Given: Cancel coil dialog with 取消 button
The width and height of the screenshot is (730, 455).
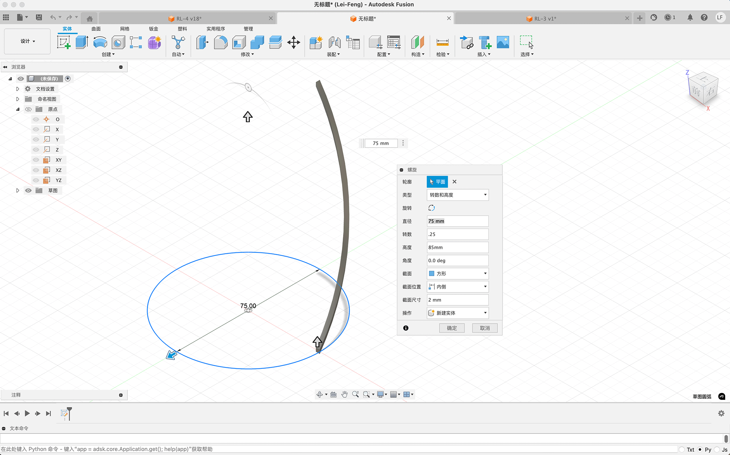Looking at the screenshot, I should coord(485,328).
